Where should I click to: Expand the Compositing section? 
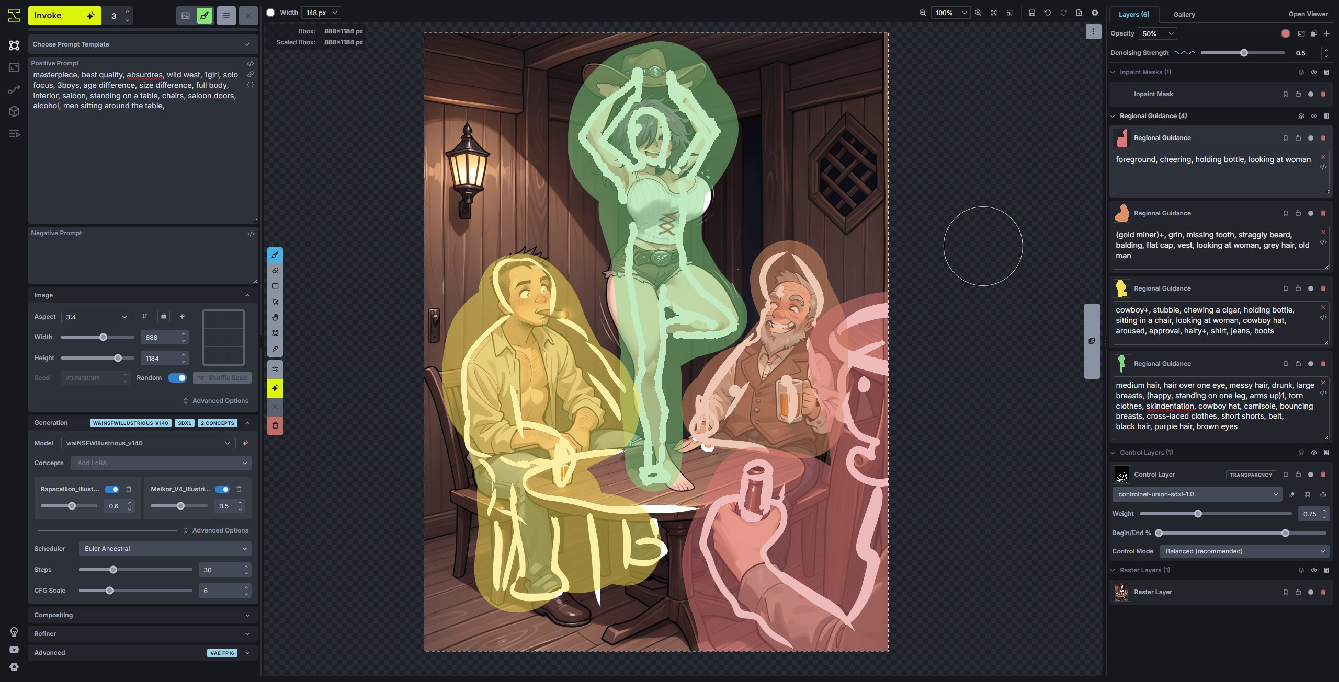(x=143, y=615)
